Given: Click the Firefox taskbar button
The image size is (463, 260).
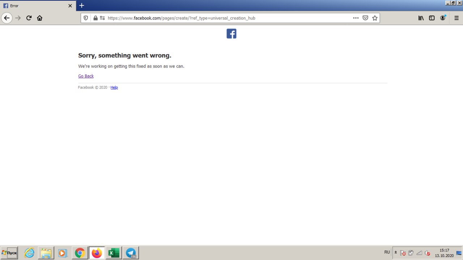Looking at the screenshot, I should [97, 253].
